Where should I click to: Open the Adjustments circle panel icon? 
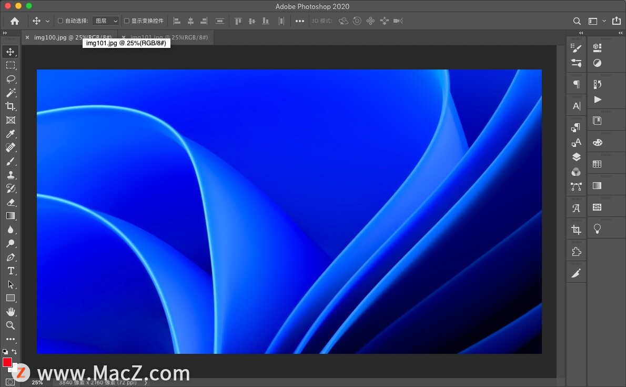pyautogui.click(x=597, y=63)
